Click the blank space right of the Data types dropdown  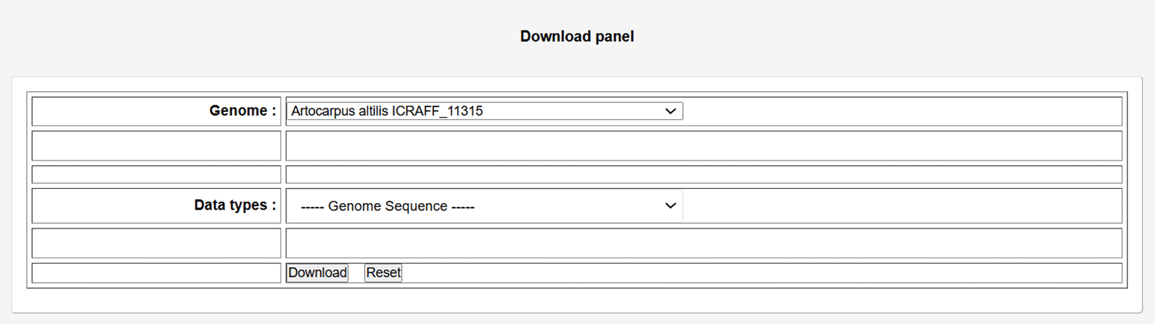point(898,206)
